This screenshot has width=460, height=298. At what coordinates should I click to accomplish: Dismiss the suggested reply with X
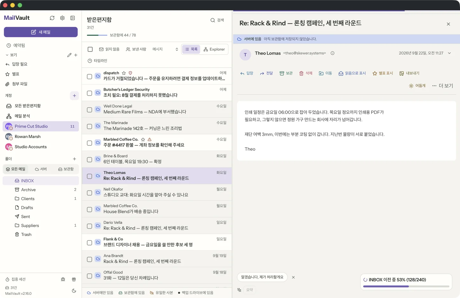(x=293, y=277)
